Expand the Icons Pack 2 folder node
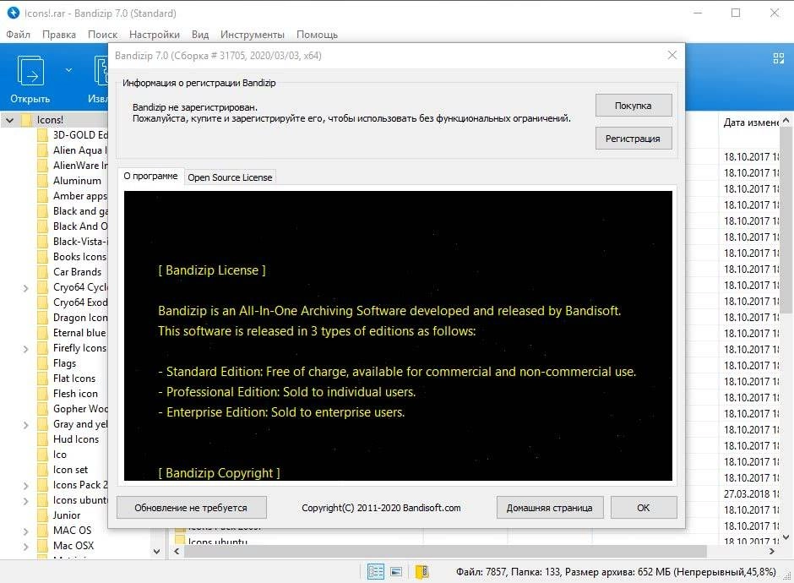Screen dimensions: 794x583 [x=26, y=486]
